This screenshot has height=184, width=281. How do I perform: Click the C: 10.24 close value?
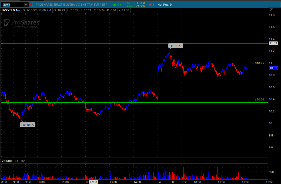[x=99, y=10]
